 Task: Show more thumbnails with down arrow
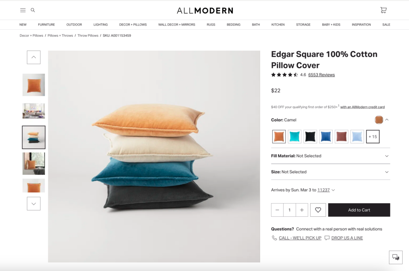34,204
